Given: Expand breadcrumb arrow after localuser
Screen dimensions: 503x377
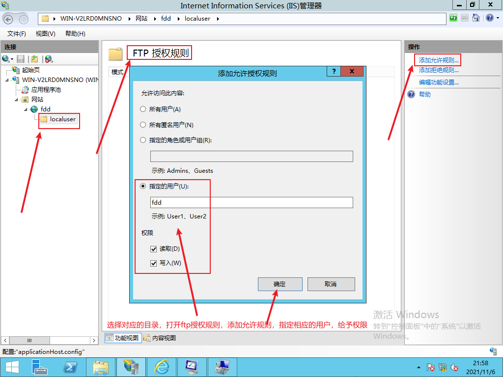Looking at the screenshot, I should [218, 19].
